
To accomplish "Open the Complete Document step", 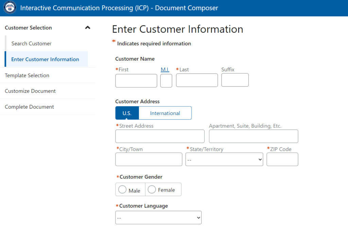I will 29,107.
